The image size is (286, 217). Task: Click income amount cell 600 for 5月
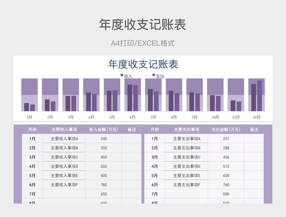point(104,175)
